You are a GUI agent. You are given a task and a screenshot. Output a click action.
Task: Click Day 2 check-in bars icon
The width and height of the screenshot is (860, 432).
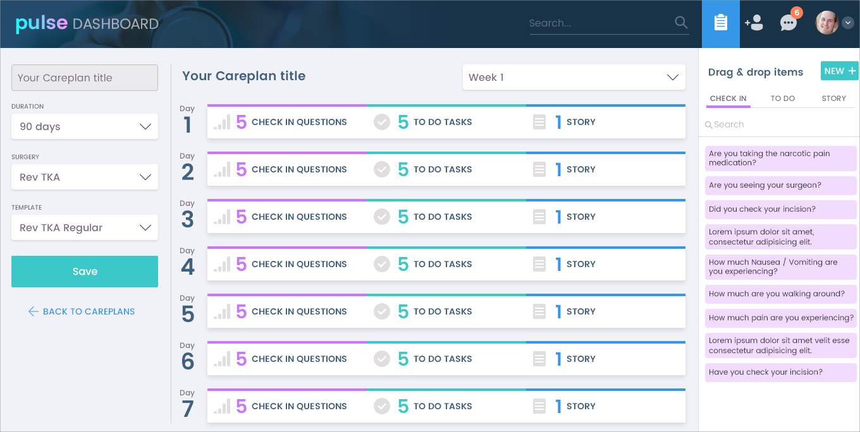[222, 169]
